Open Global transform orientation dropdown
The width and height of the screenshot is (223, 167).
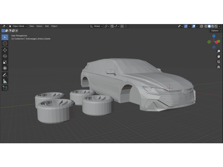[x=96, y=26]
